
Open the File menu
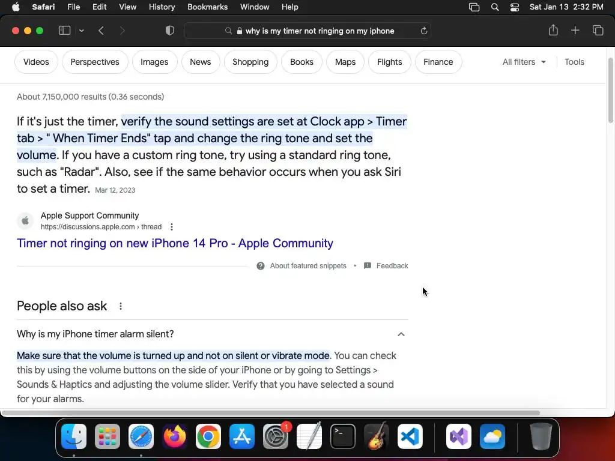pos(73,7)
